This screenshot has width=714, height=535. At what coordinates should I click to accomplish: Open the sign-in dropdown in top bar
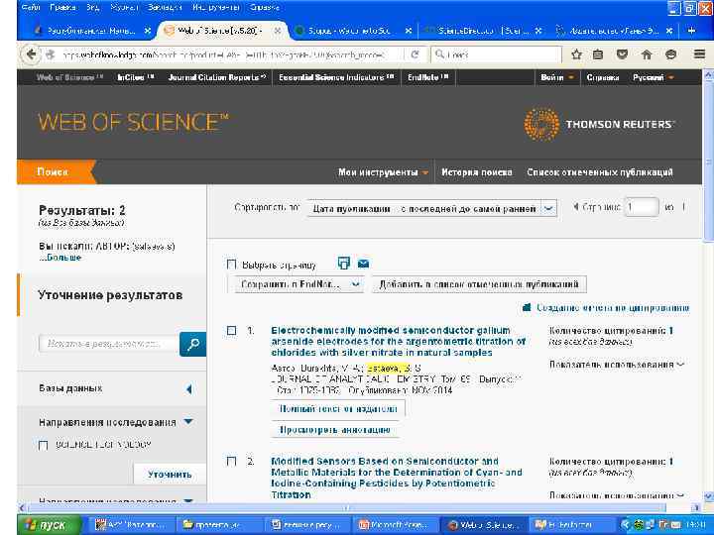point(556,78)
